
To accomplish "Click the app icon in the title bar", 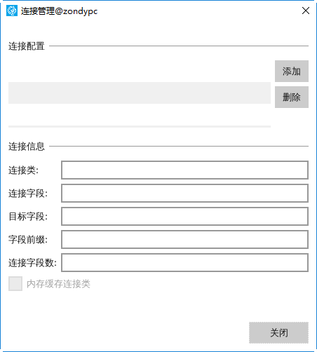I will click(12, 11).
